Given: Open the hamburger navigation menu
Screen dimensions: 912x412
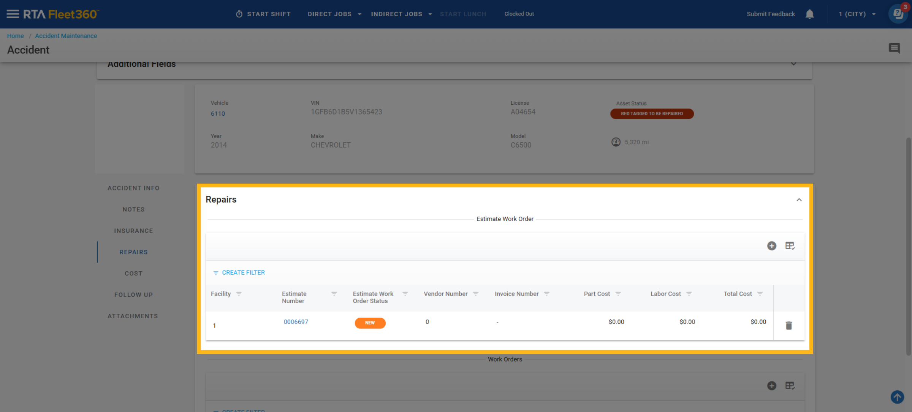Looking at the screenshot, I should (x=13, y=14).
